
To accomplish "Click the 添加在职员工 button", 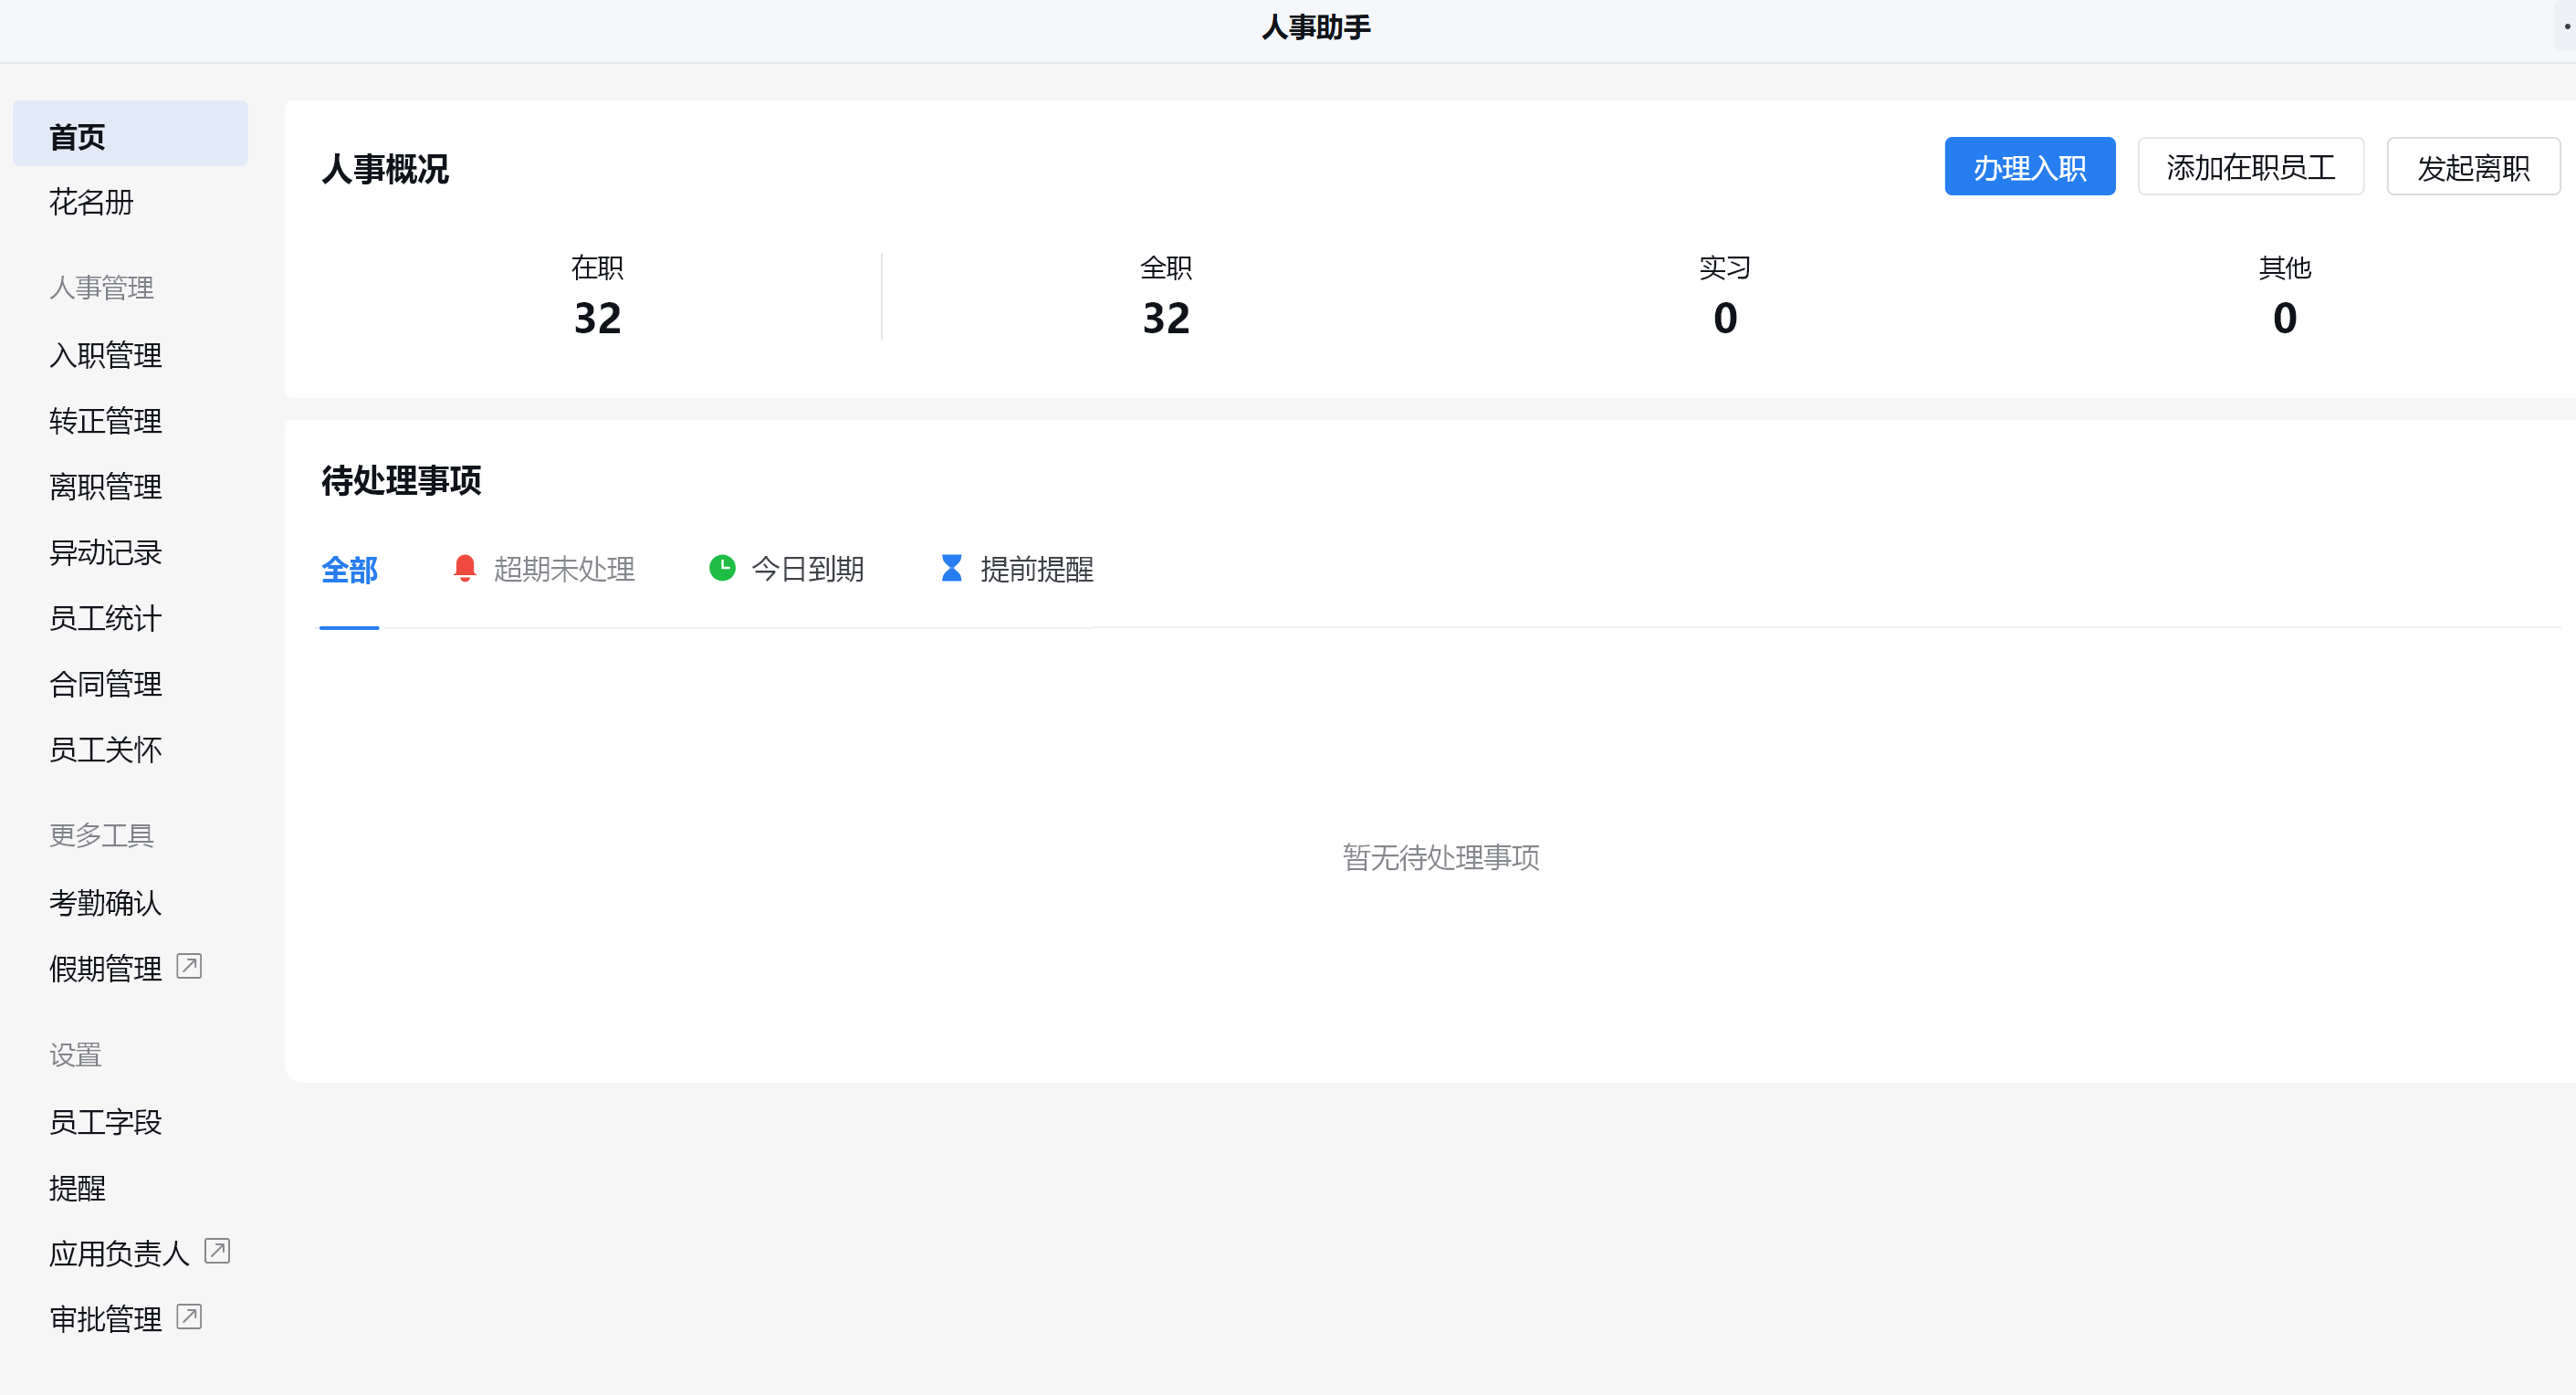I will click(2250, 167).
